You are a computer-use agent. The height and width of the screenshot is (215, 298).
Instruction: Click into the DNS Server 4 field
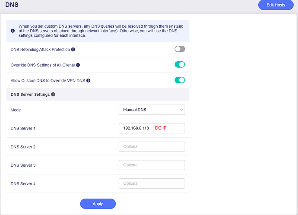[152, 183]
